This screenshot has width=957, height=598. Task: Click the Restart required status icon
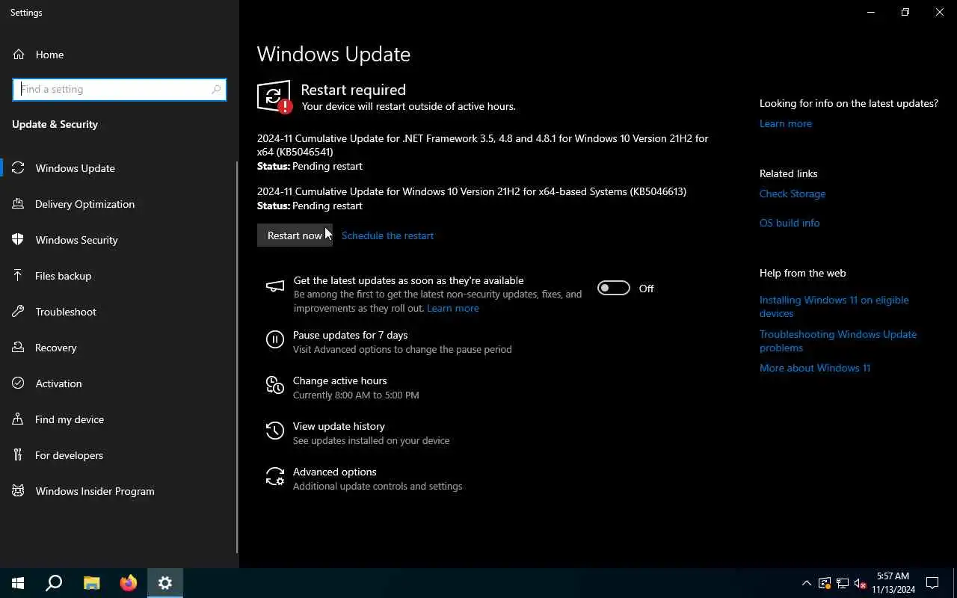274,97
